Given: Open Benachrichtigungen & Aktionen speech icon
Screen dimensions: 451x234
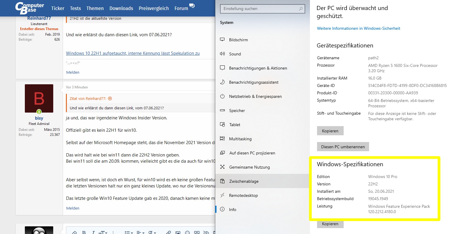Looking at the screenshot, I should [222, 68].
